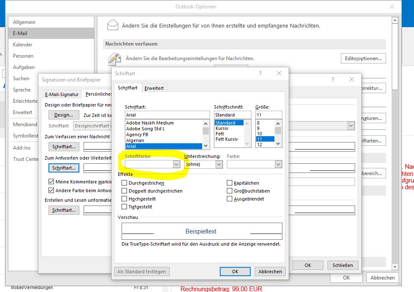
Task: Select Adobe Naskh Medium font
Action: (x=164, y=123)
